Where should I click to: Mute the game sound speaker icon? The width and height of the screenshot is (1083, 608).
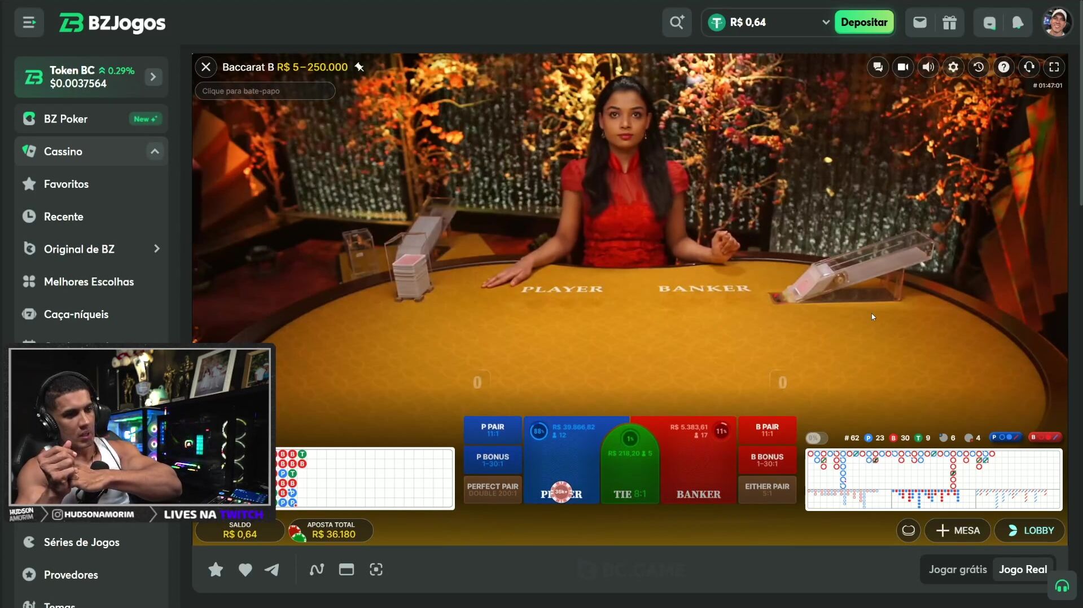[x=928, y=67]
